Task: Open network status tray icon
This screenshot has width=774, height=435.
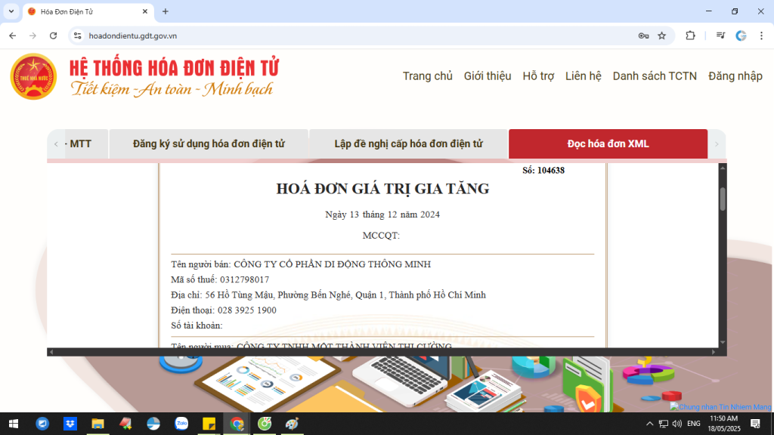Action: (664, 424)
